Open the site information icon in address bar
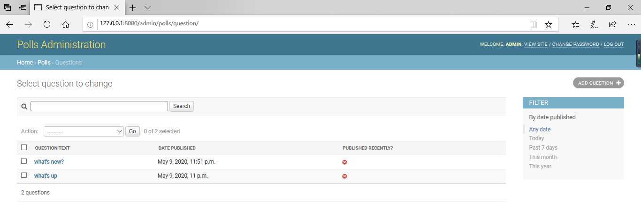This screenshot has height=209, width=641. pos(91,24)
